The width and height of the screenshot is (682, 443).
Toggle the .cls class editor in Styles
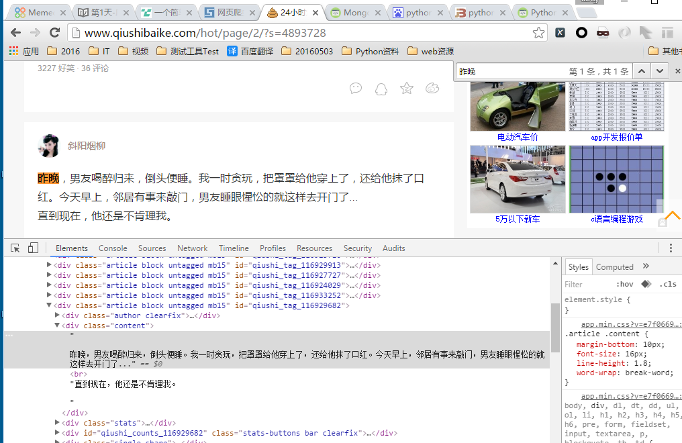point(668,285)
